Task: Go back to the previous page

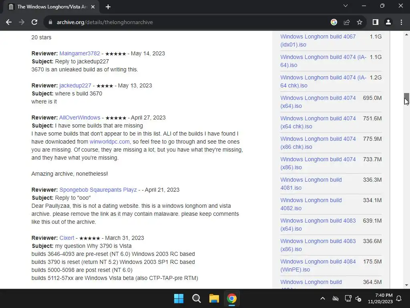Action: 9,22
